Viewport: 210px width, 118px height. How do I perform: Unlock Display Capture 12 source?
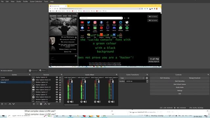tap(60, 95)
